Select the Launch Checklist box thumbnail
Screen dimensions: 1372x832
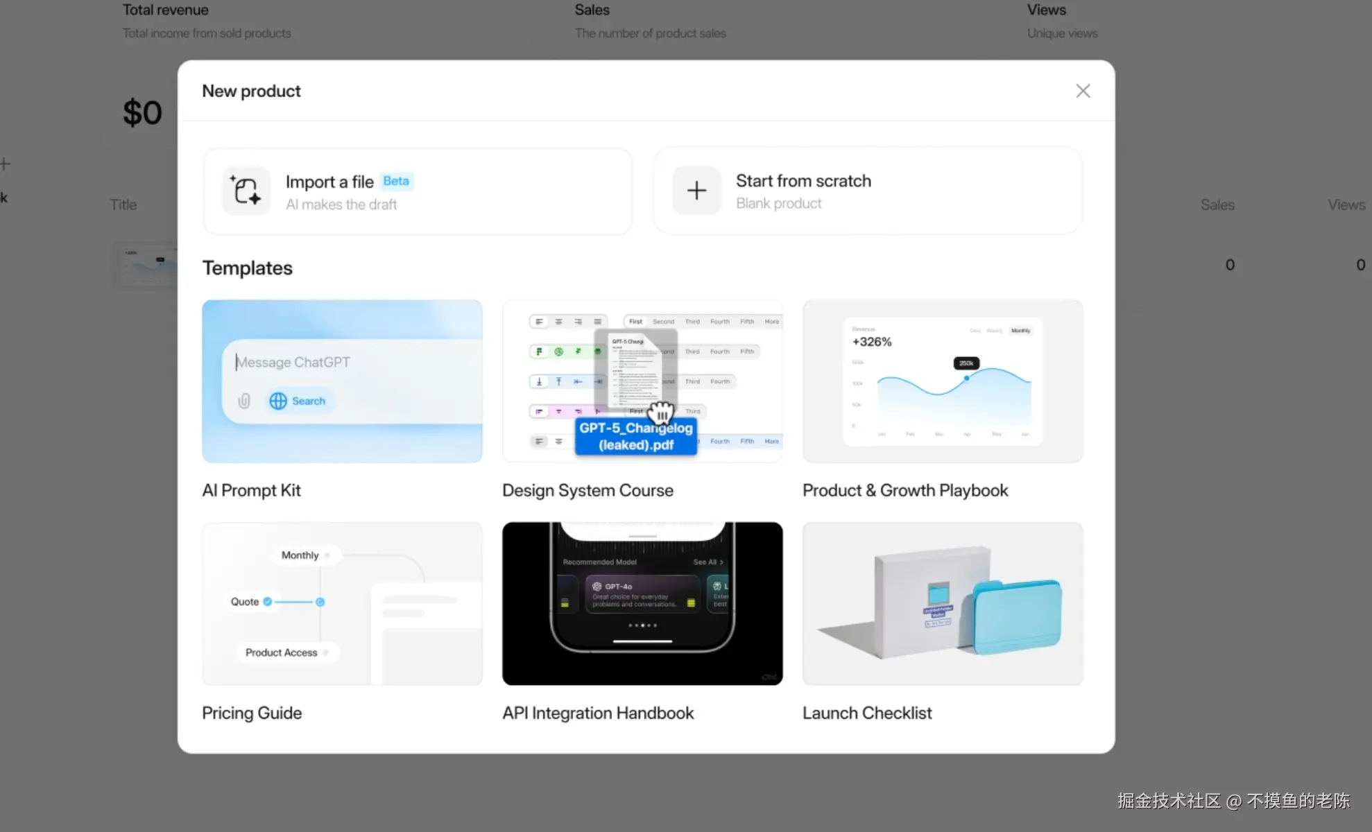tap(942, 604)
